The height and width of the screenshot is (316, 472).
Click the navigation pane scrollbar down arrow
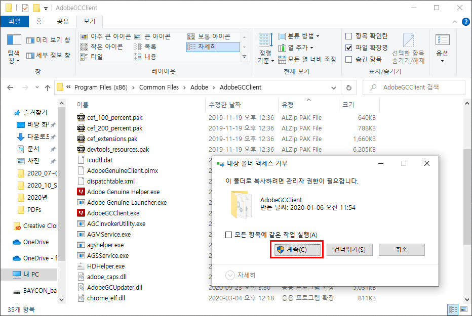pyautogui.click(x=61, y=299)
